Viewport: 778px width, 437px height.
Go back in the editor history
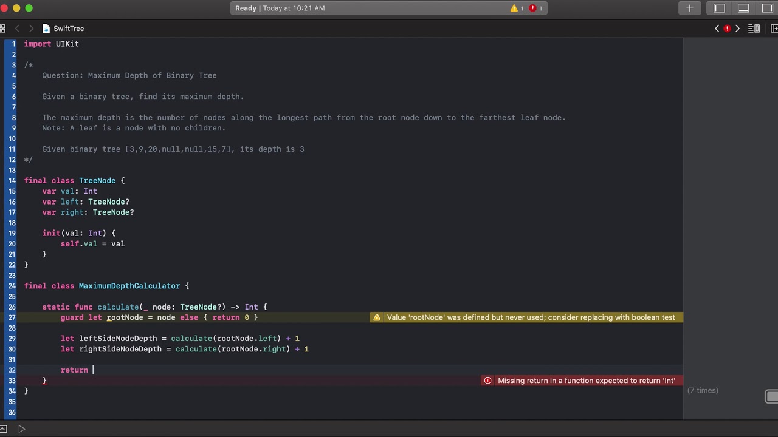tap(17, 29)
